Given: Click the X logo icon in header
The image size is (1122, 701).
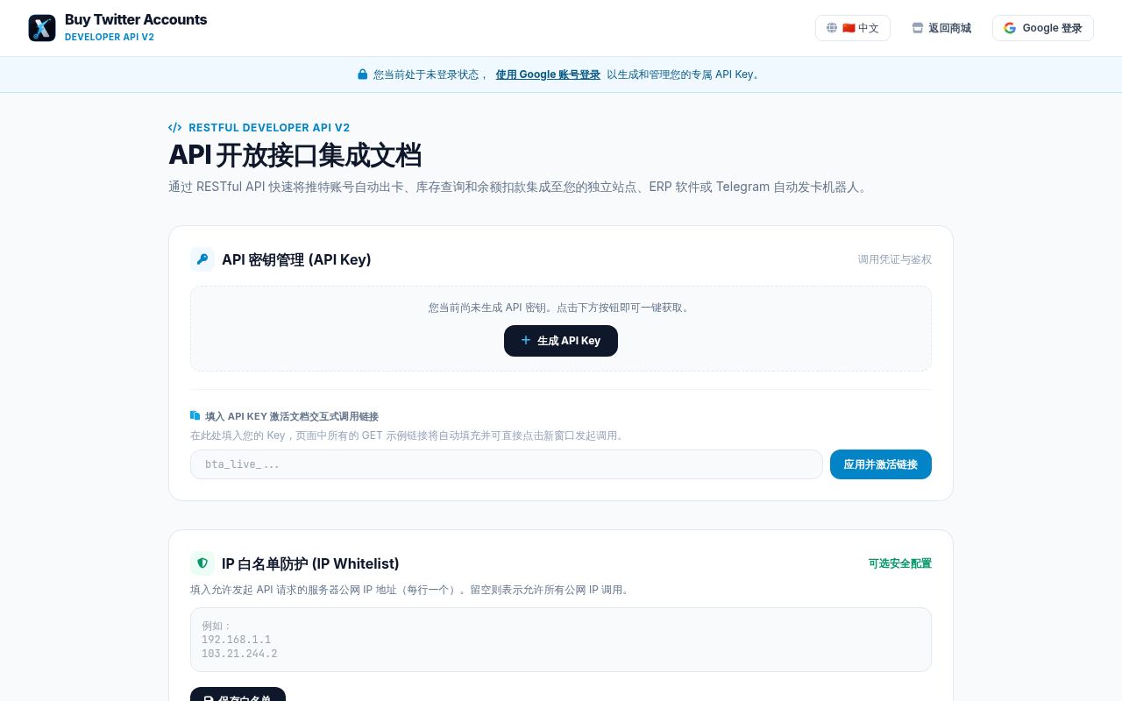Looking at the screenshot, I should coord(42,28).
